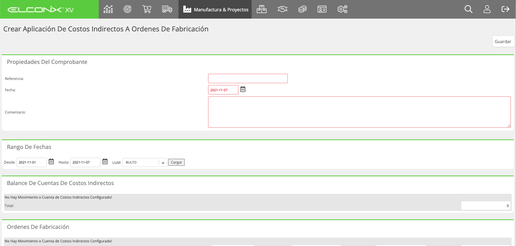Click the 'Rango De Fechas' heading

pyautogui.click(x=29, y=147)
